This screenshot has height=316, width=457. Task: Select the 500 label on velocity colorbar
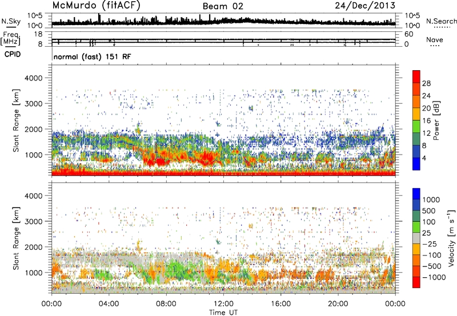click(430, 211)
